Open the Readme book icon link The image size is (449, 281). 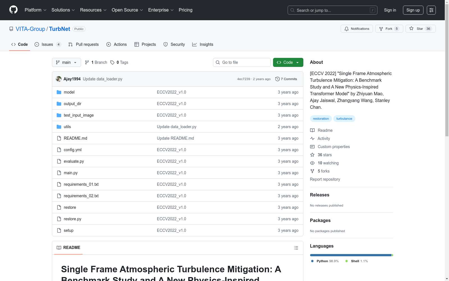coord(312,130)
